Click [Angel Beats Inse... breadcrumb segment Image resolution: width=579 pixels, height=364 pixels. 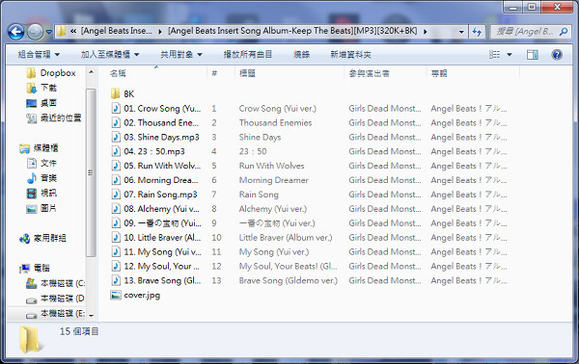(117, 31)
